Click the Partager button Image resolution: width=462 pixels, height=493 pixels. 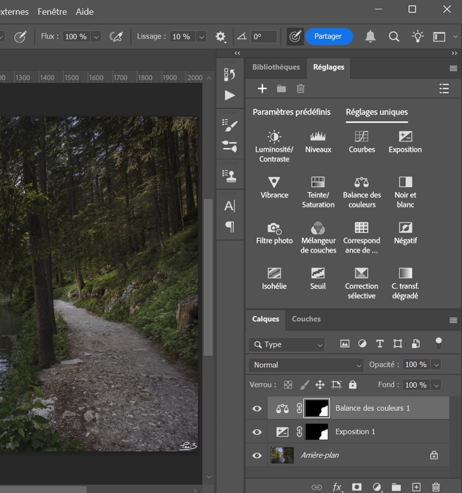[329, 36]
